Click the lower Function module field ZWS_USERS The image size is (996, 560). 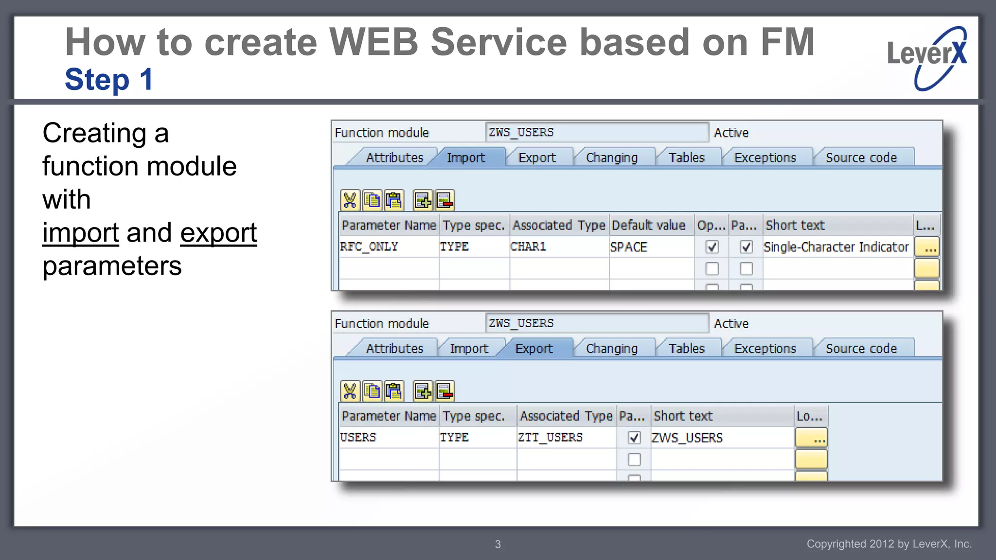pyautogui.click(x=597, y=323)
